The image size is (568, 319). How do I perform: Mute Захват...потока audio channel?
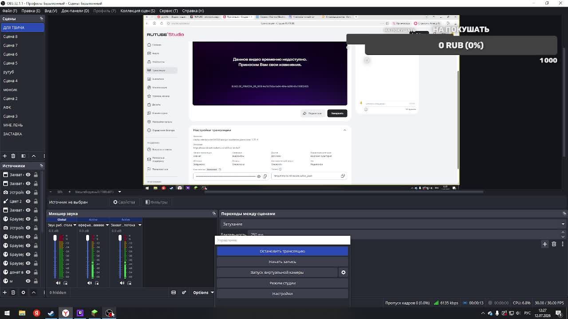tap(122, 283)
